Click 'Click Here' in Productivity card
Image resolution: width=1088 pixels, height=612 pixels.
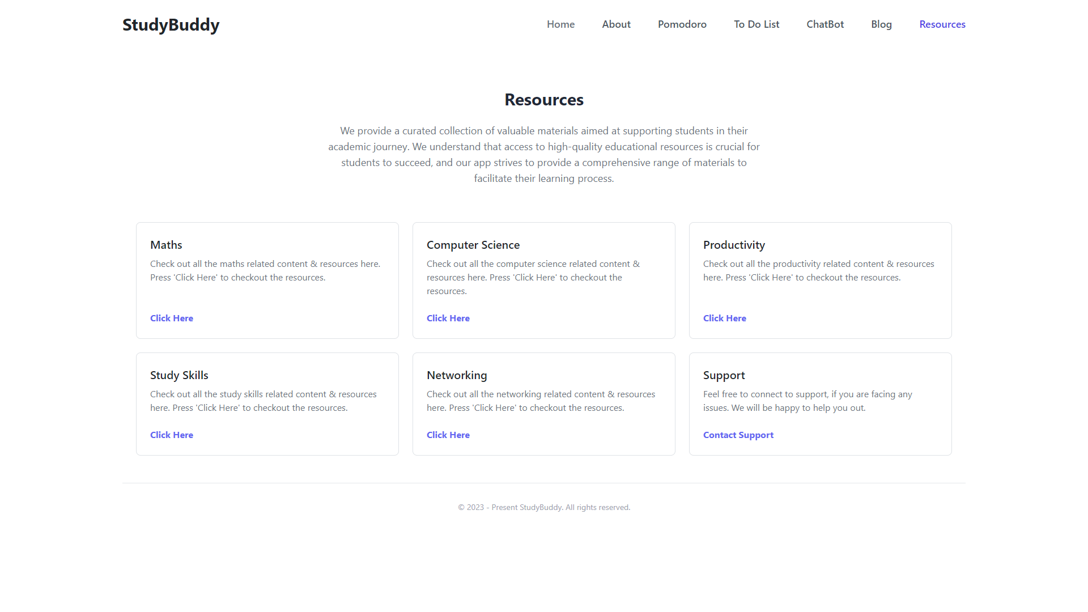click(x=724, y=318)
